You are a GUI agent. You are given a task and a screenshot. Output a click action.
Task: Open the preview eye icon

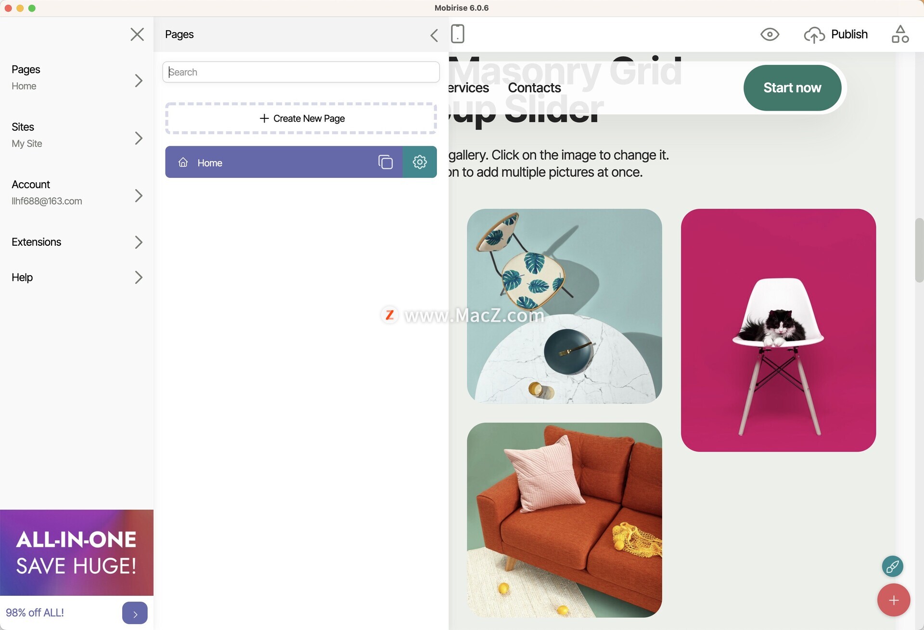click(770, 35)
